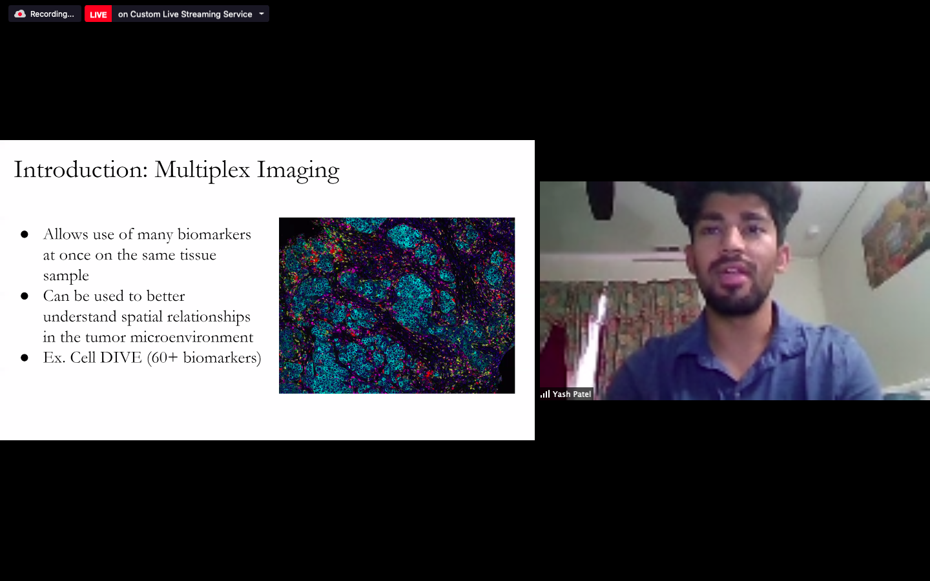Click the cloud recording icon
This screenshot has width=930, height=581.
point(20,14)
